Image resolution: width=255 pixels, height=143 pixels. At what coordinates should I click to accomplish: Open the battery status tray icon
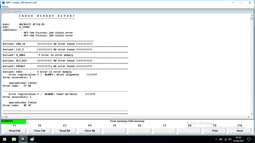(x=221, y=139)
